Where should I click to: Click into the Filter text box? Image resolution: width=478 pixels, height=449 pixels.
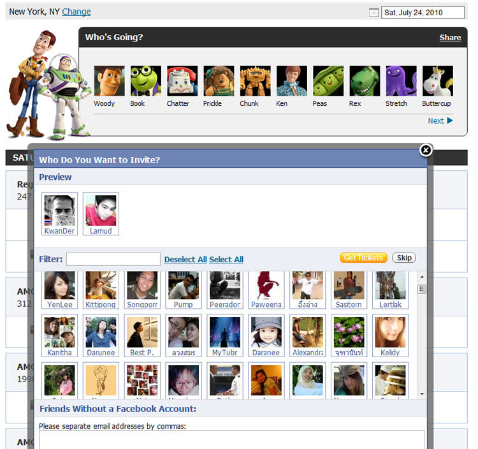(x=113, y=259)
